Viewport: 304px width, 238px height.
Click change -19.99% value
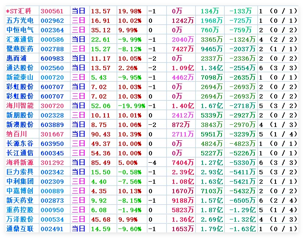tap(132, 106)
